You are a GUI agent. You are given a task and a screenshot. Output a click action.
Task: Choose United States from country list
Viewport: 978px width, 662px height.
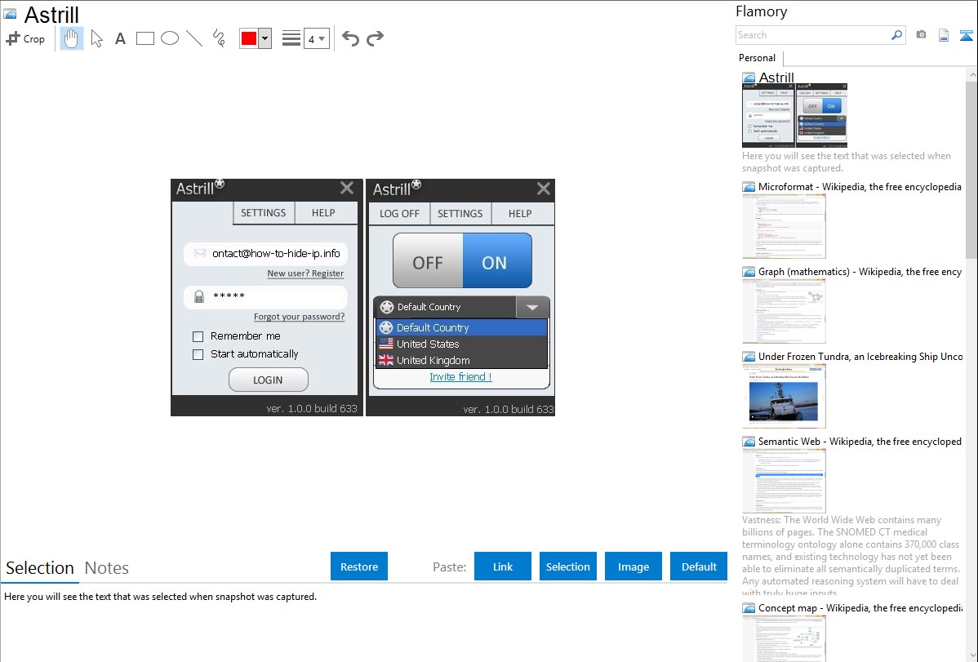point(461,344)
